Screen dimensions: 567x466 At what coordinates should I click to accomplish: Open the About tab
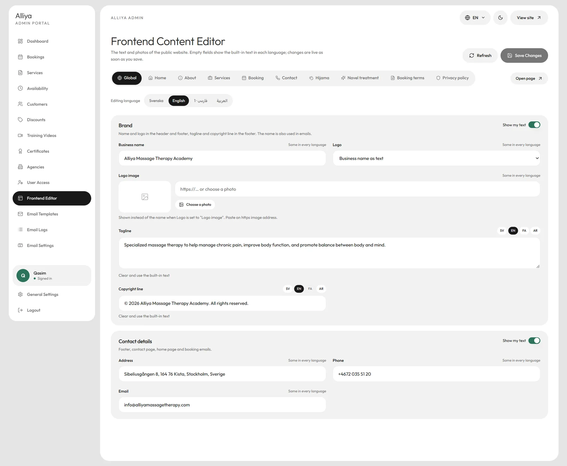(187, 78)
